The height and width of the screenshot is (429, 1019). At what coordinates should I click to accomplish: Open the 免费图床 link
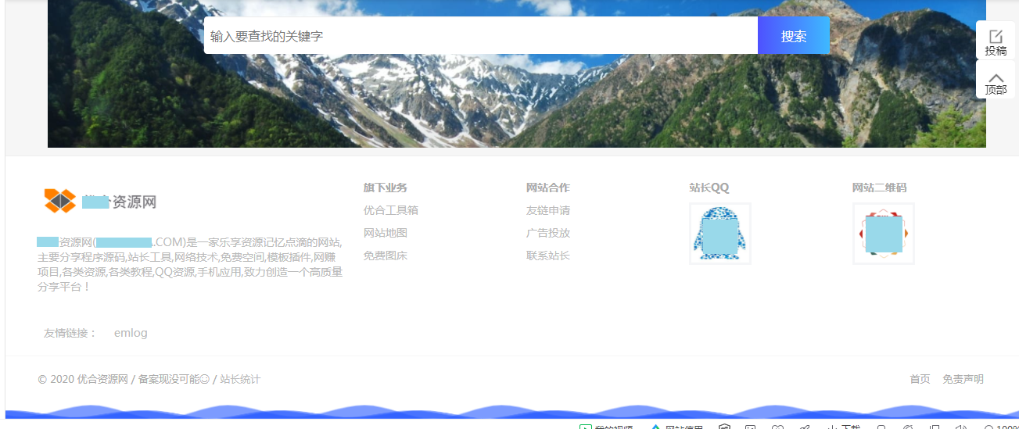click(x=385, y=256)
